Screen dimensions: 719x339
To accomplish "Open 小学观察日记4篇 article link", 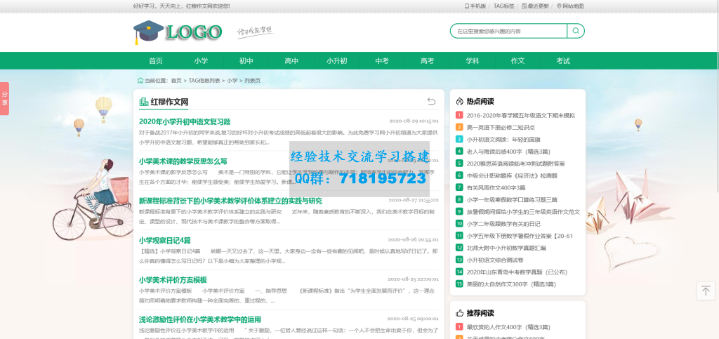I will point(164,240).
